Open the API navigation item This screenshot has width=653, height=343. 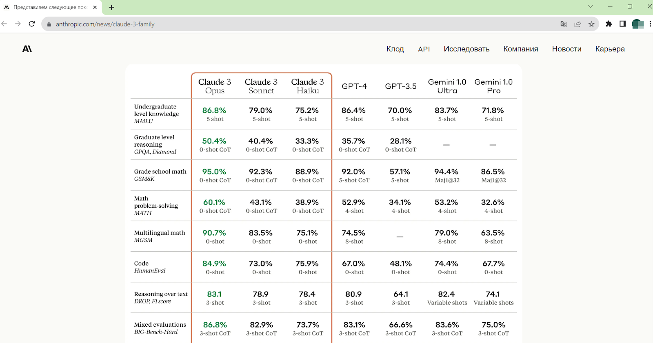pos(424,49)
